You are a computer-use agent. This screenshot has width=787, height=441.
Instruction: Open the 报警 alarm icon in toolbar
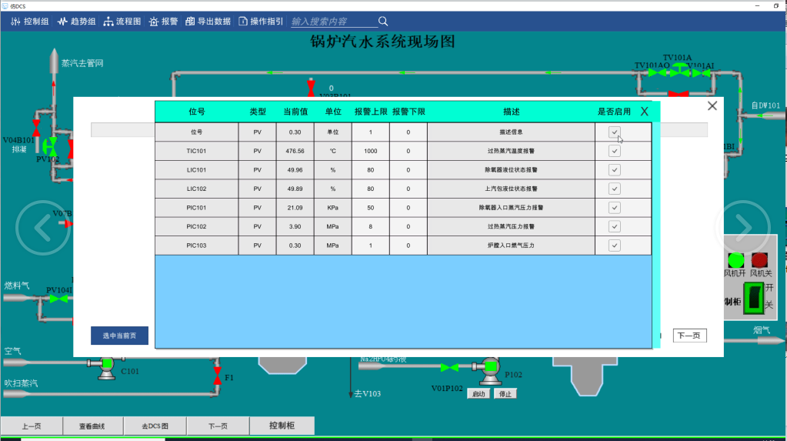click(154, 22)
